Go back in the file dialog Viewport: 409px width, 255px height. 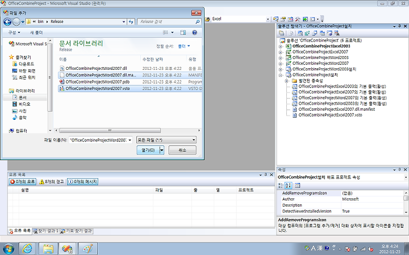[x=7, y=22]
